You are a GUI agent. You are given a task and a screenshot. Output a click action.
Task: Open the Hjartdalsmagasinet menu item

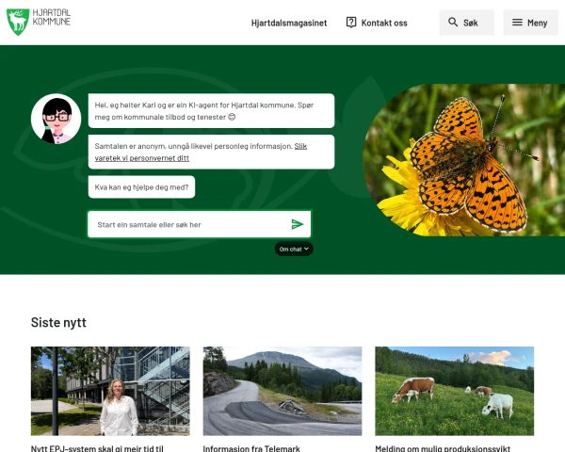[289, 23]
